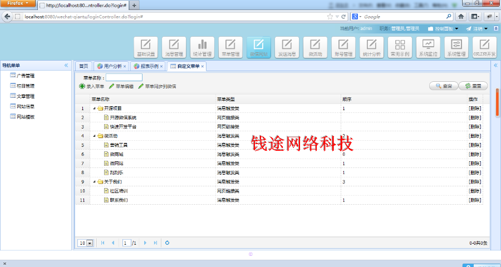Collapse the 关于我们 tree node
Image resolution: width=501 pixels, height=267 pixels.
94,182
